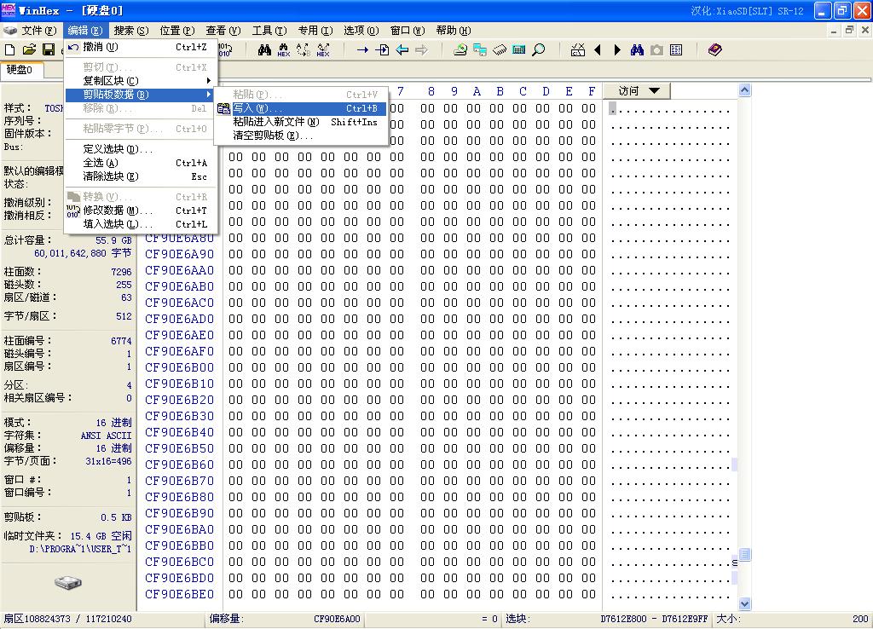Click the scrollbar up arrow
Viewport: 873px width, 629px height.
coord(744,89)
